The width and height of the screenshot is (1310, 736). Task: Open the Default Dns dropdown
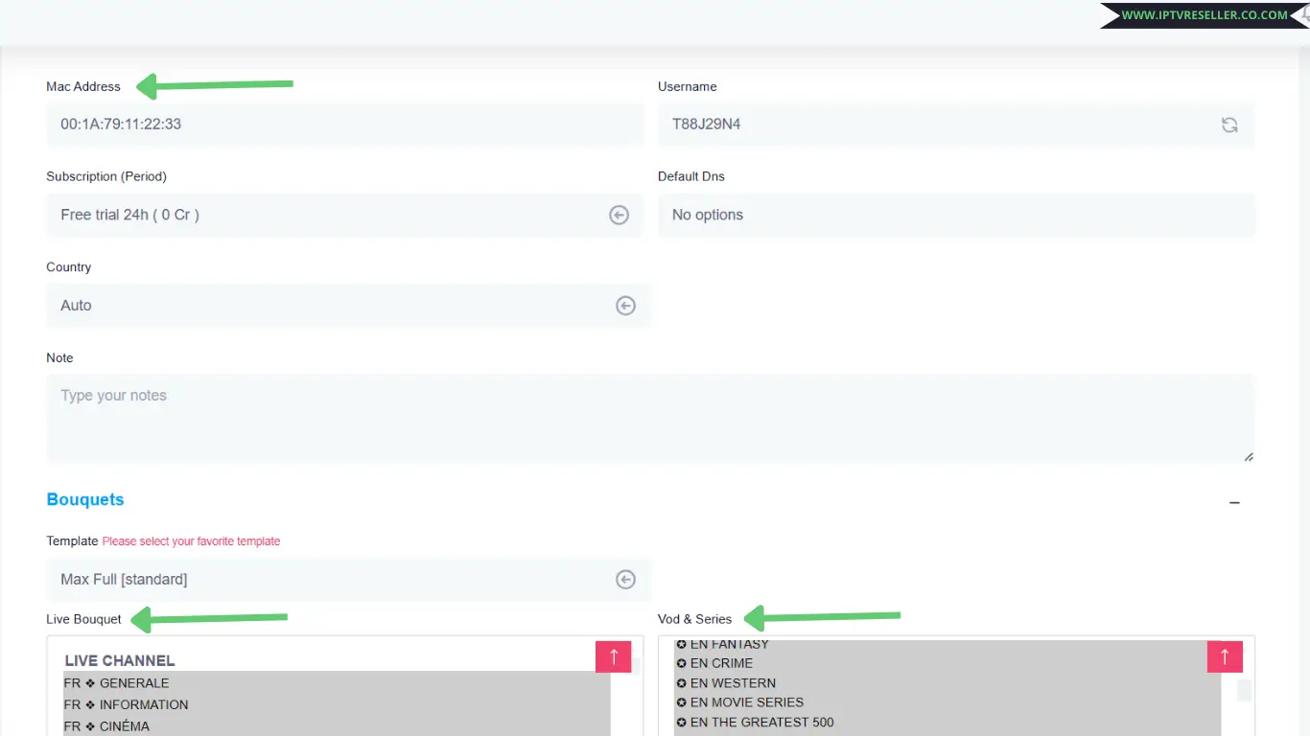click(x=955, y=216)
